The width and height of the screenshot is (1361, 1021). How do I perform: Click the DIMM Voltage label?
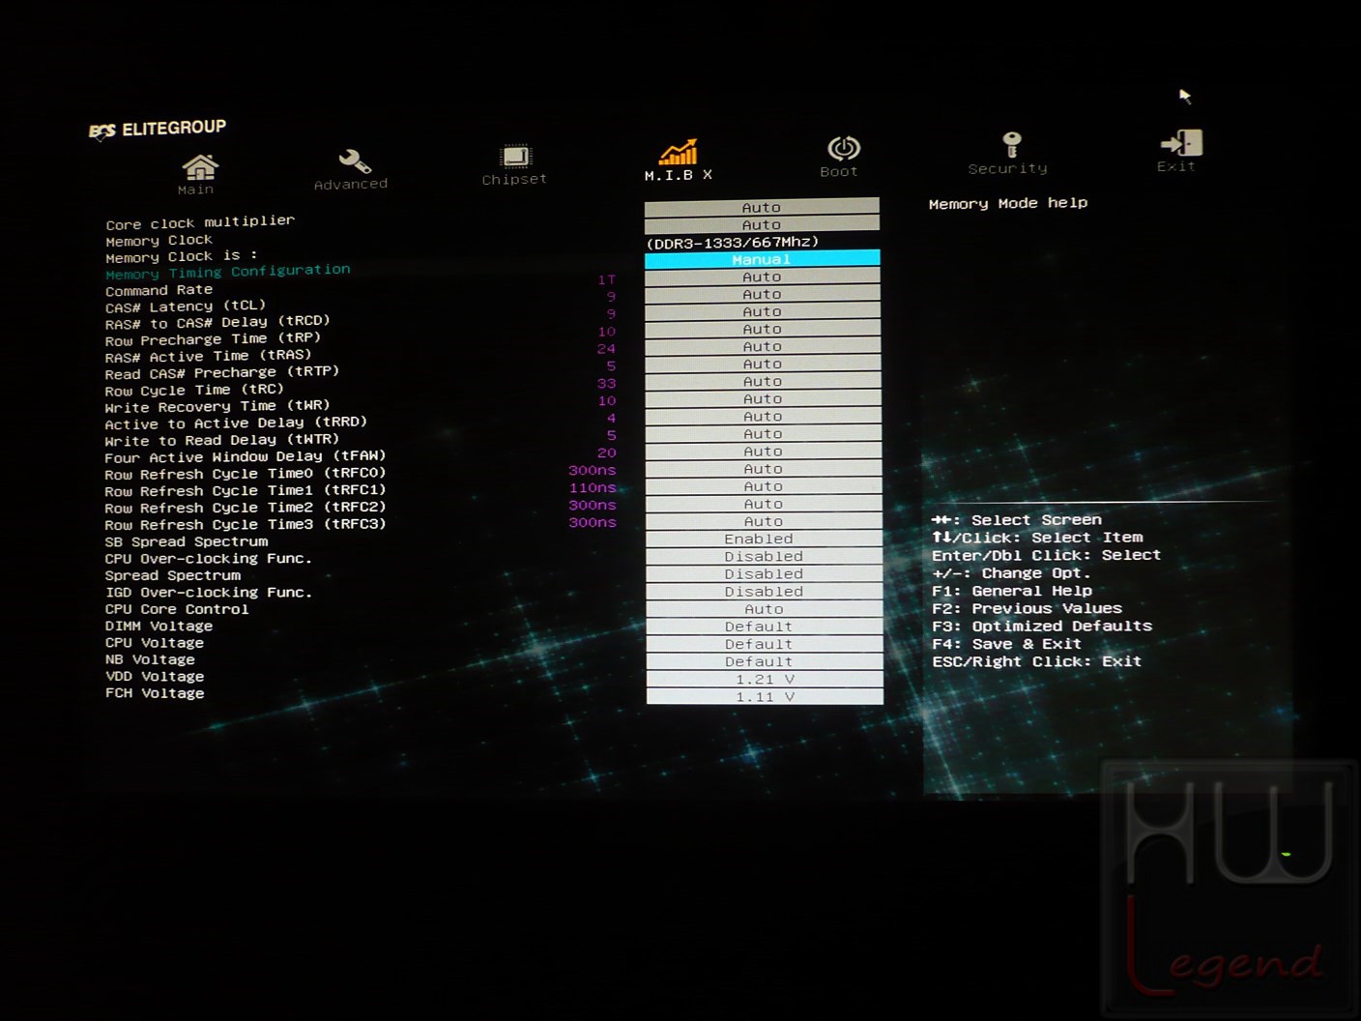[159, 626]
